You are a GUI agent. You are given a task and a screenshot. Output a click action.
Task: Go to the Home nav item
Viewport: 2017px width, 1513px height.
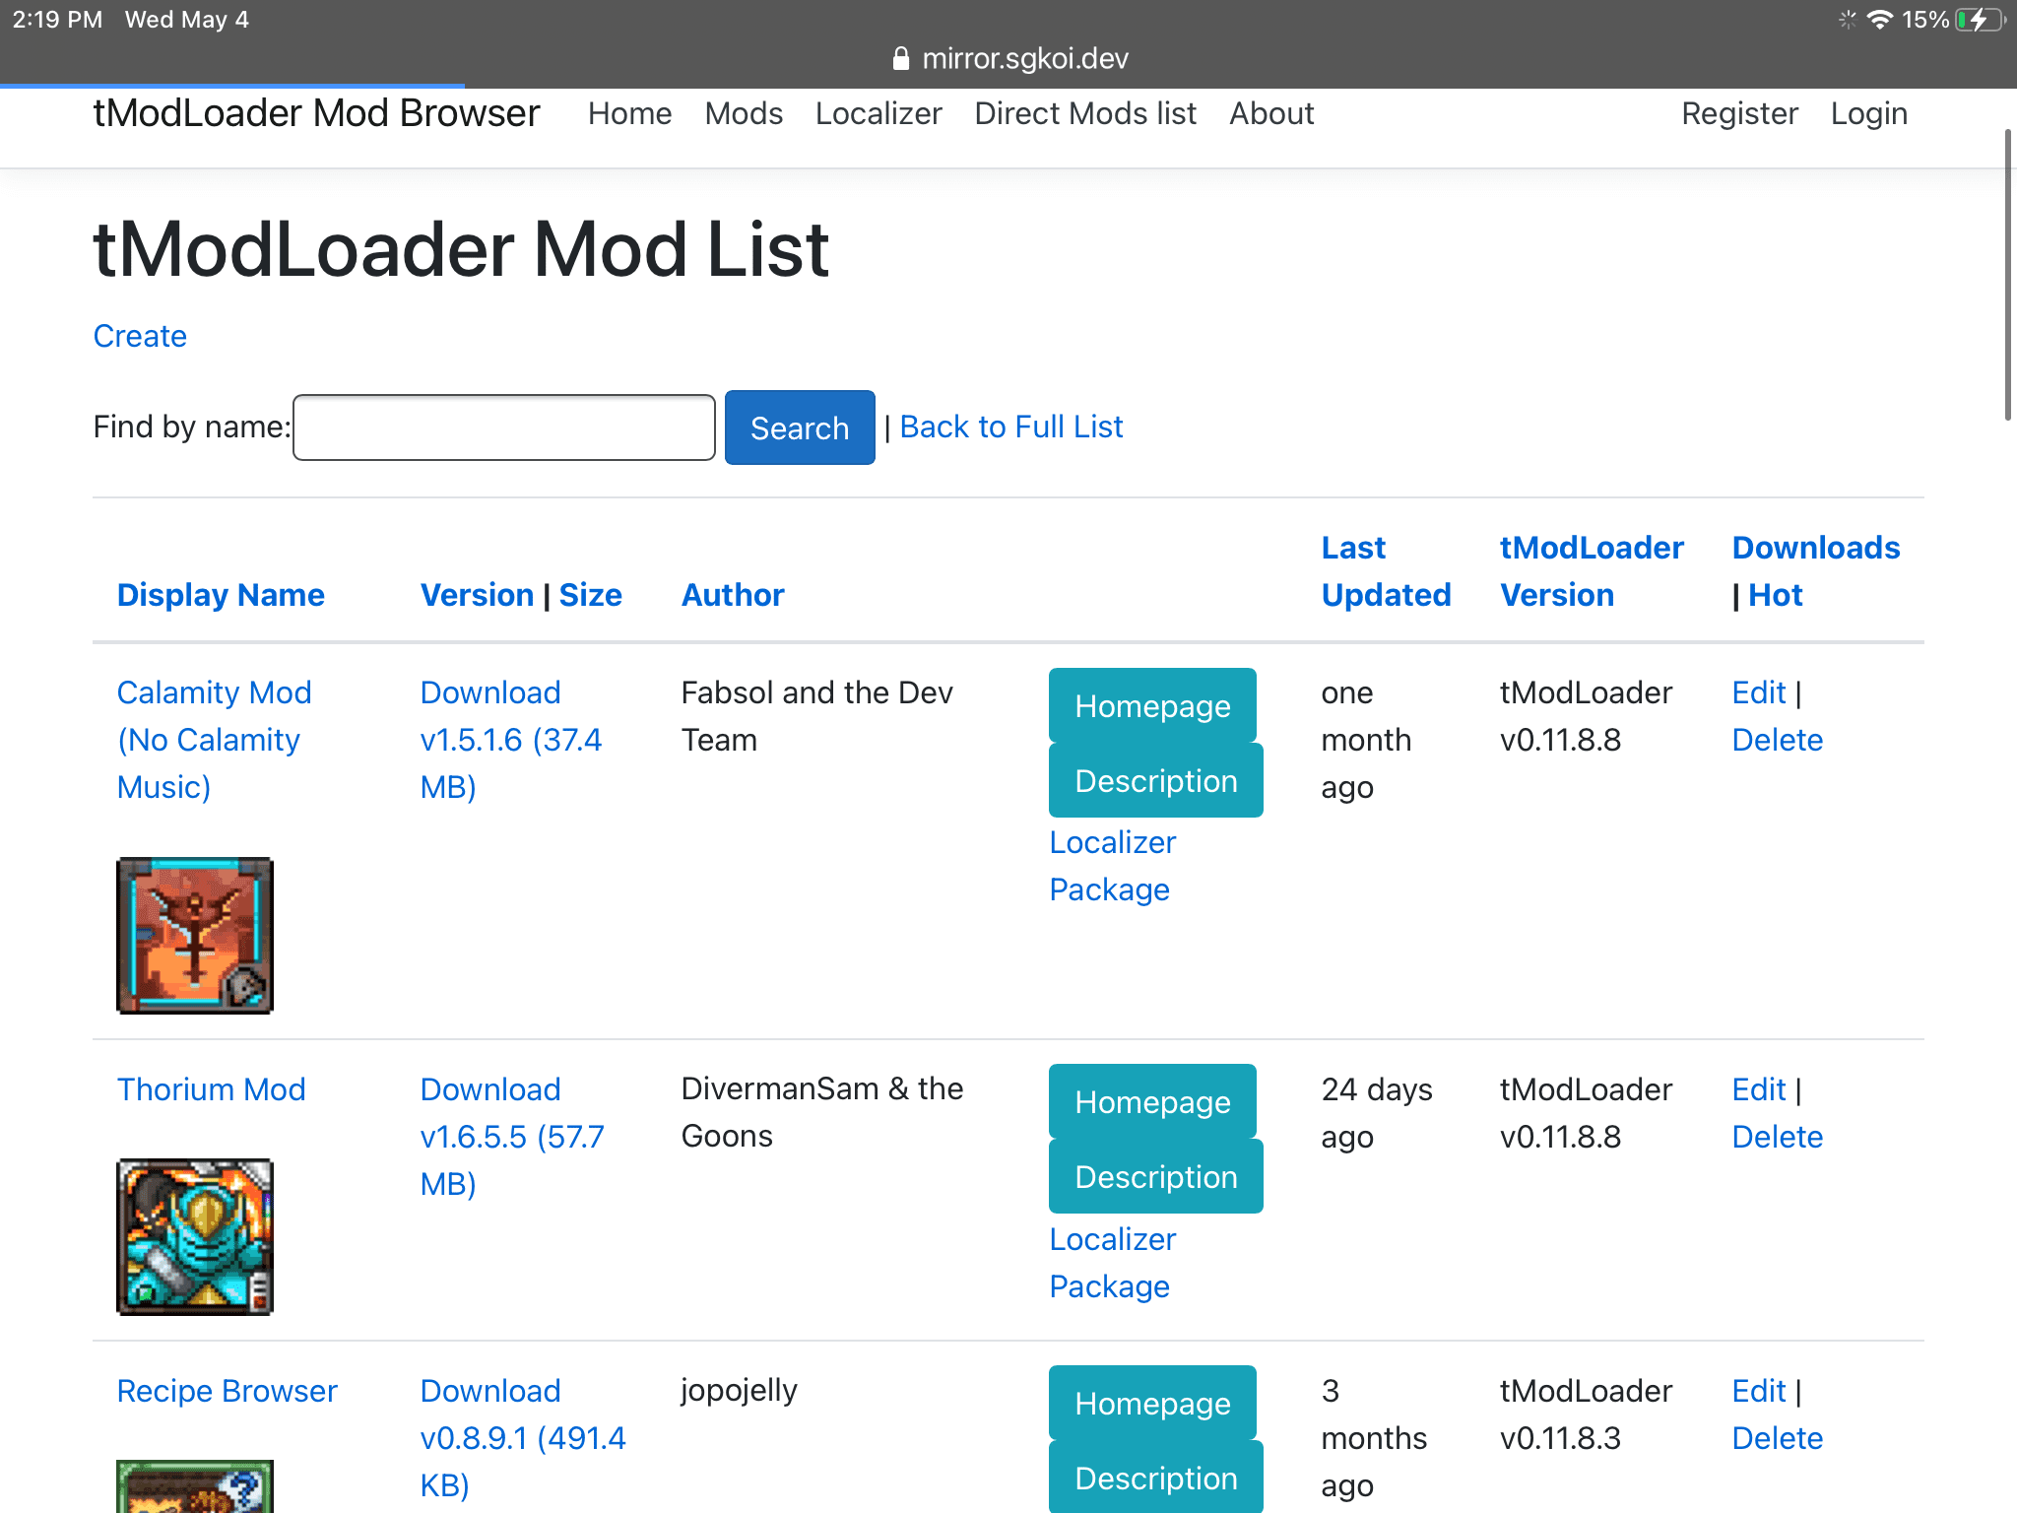pos(630,113)
